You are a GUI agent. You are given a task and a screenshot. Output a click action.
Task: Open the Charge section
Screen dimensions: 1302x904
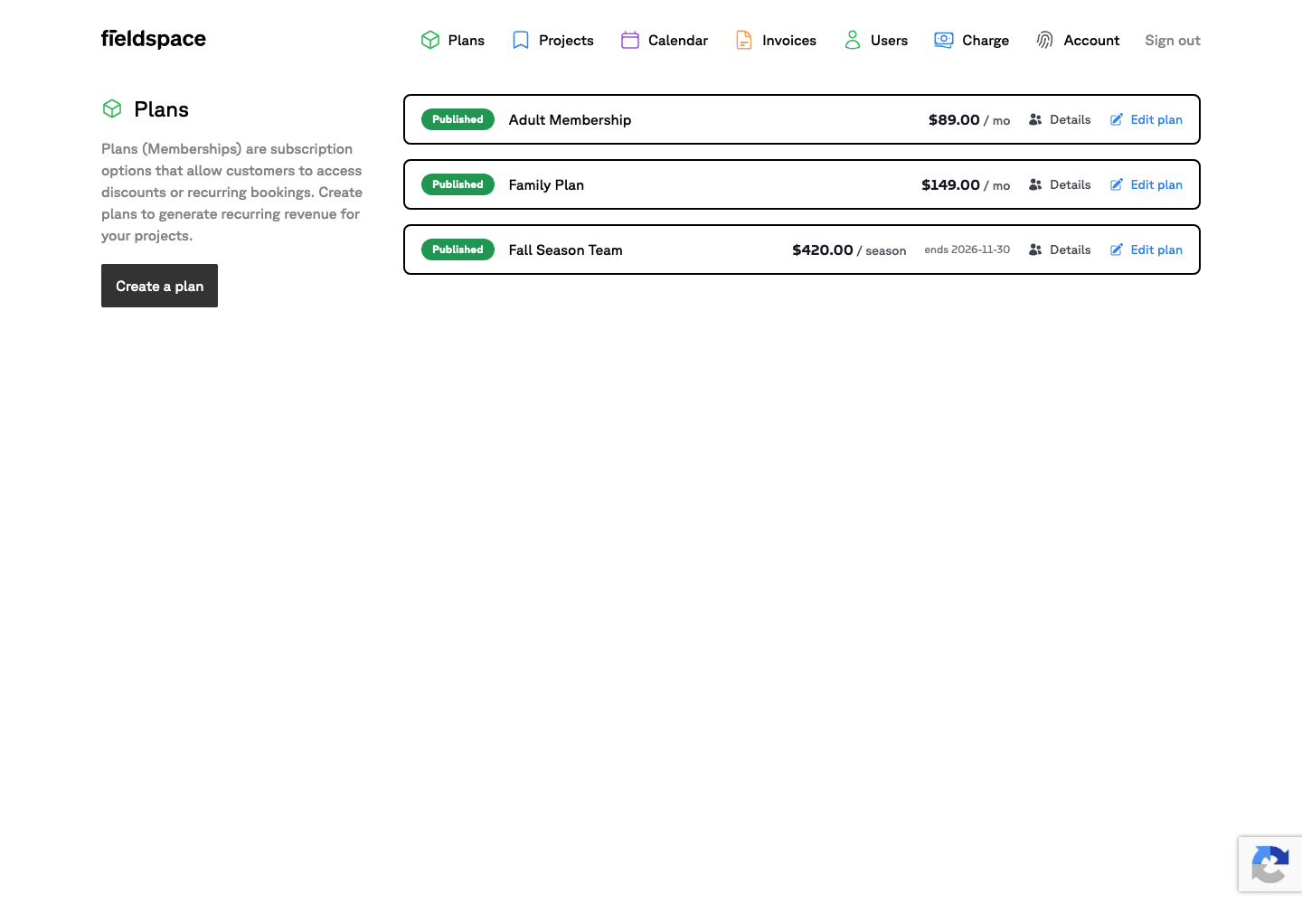(x=972, y=40)
